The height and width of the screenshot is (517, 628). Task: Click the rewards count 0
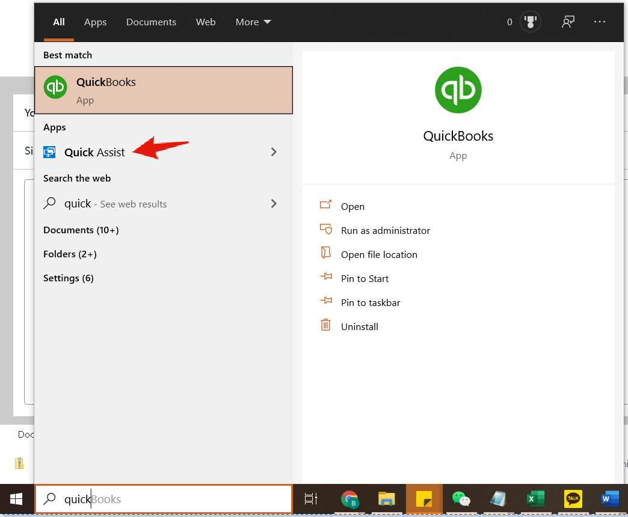(509, 22)
